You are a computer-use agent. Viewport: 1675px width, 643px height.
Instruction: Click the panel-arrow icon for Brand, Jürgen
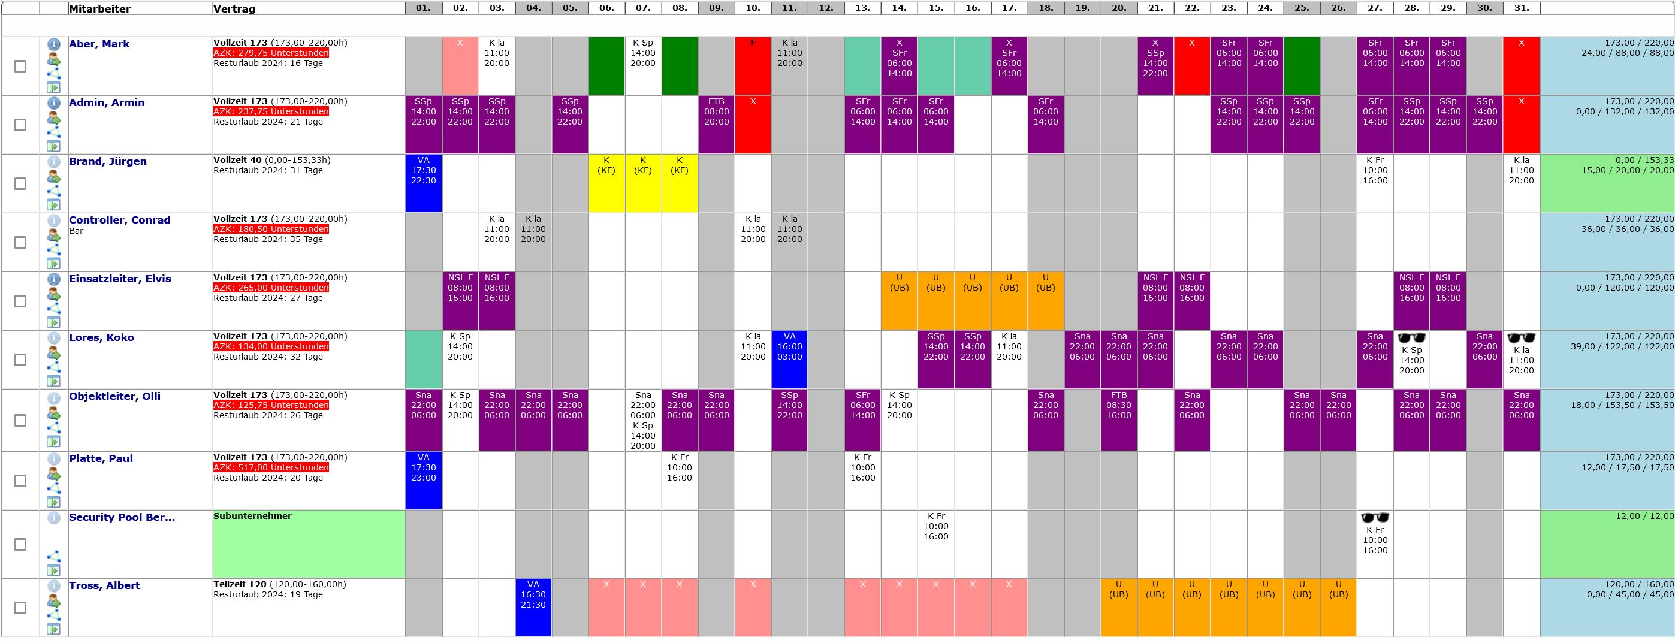point(54,206)
